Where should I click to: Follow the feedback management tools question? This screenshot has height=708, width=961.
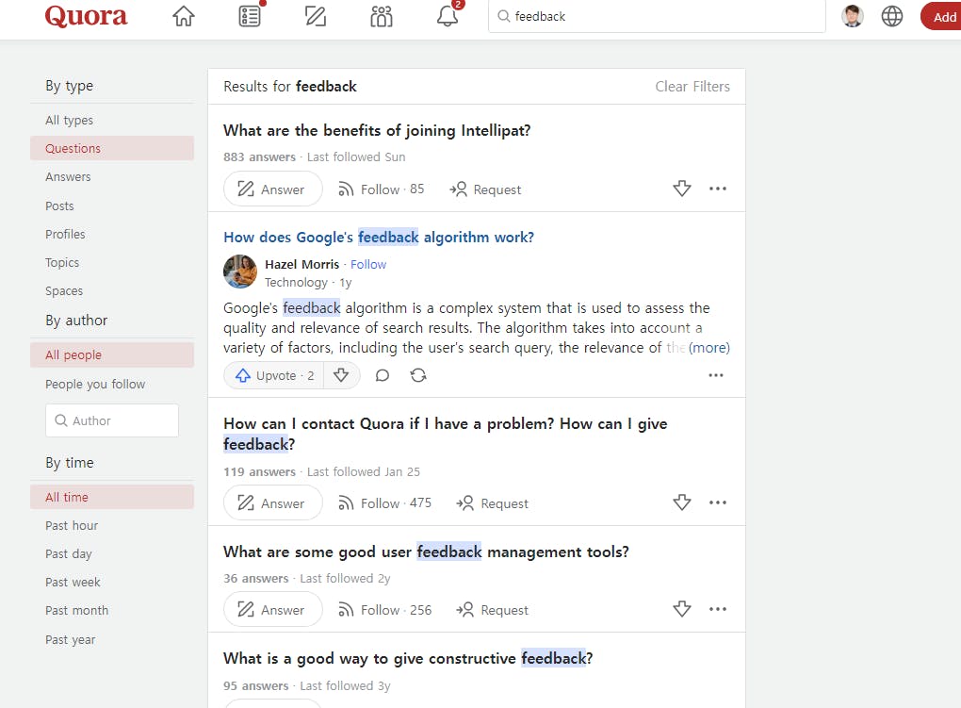click(385, 610)
